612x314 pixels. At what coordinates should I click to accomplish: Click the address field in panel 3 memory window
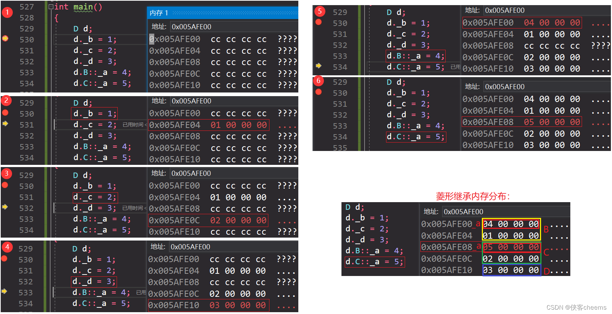234,173
